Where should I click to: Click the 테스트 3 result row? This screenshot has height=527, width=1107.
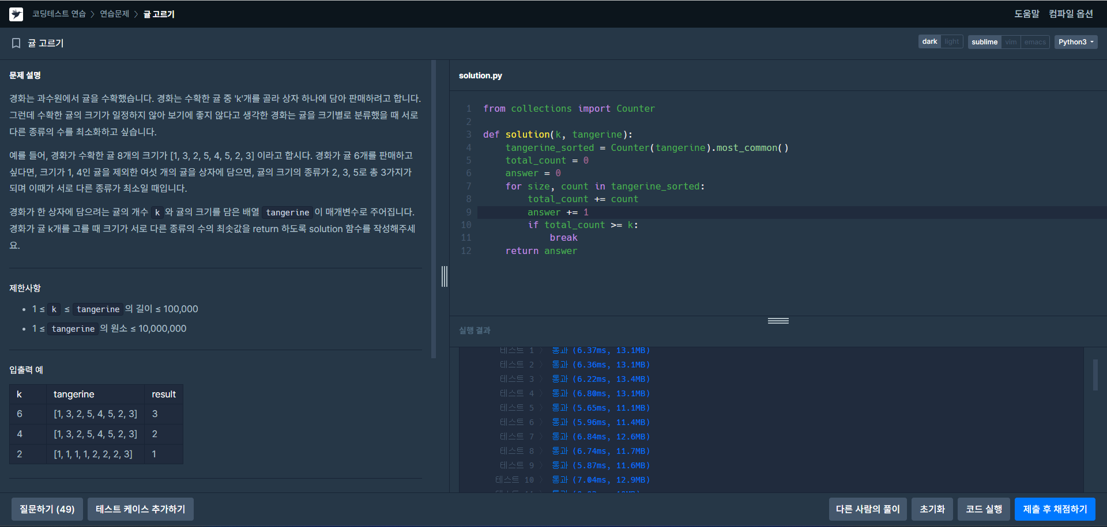[574, 379]
